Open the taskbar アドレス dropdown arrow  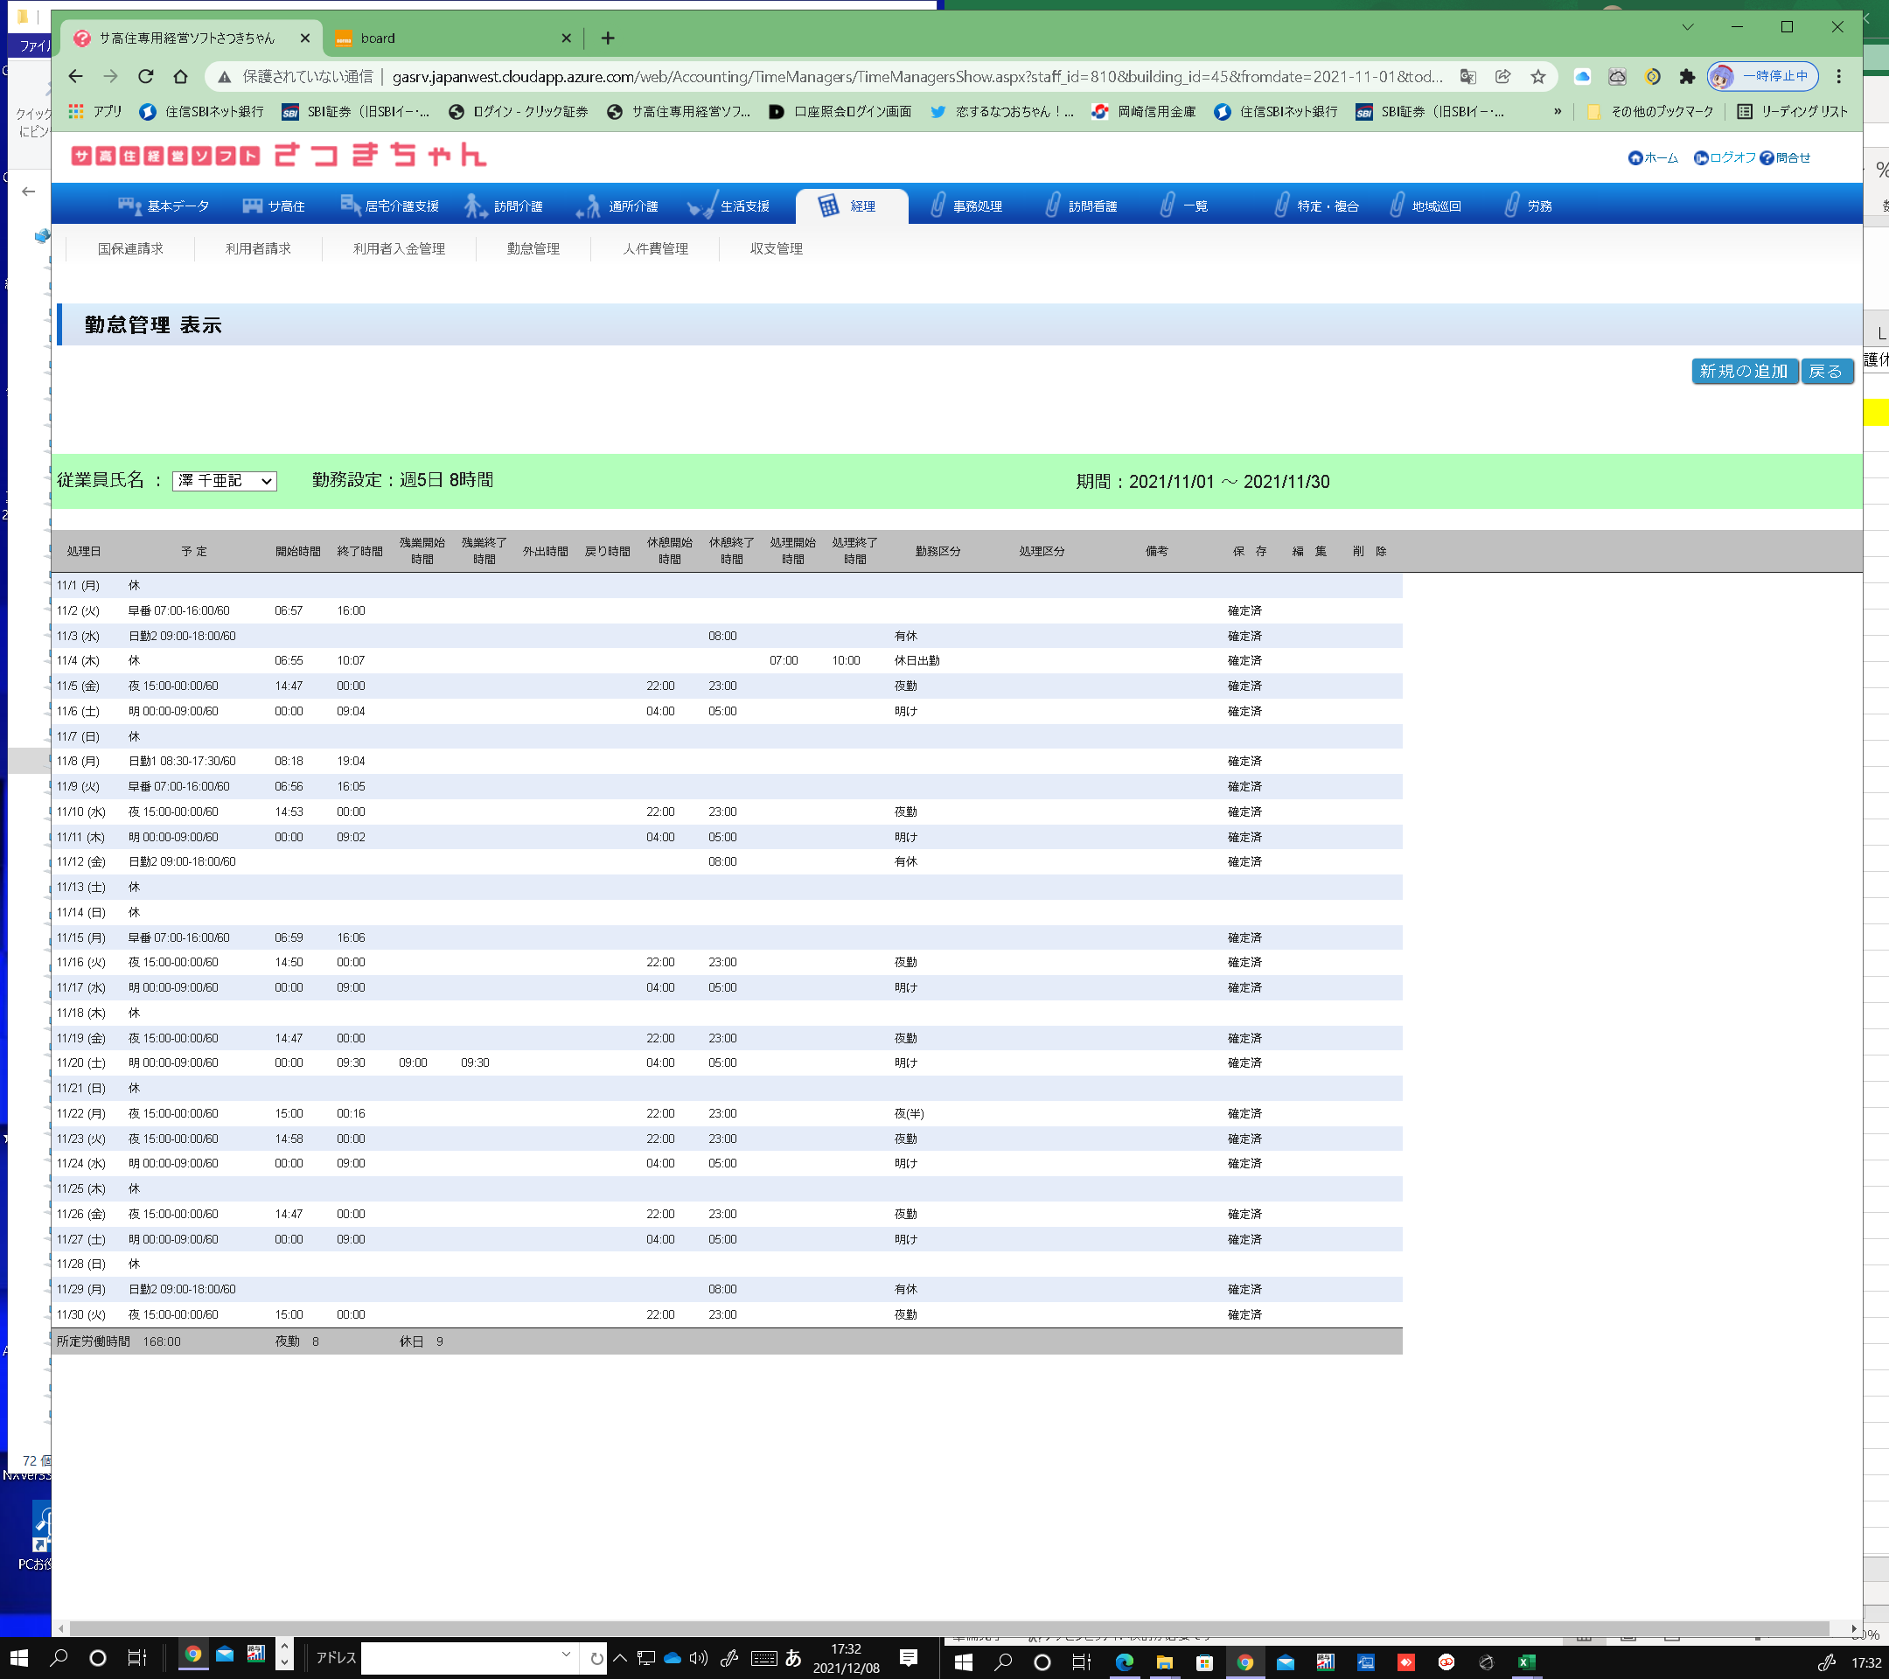click(566, 1655)
